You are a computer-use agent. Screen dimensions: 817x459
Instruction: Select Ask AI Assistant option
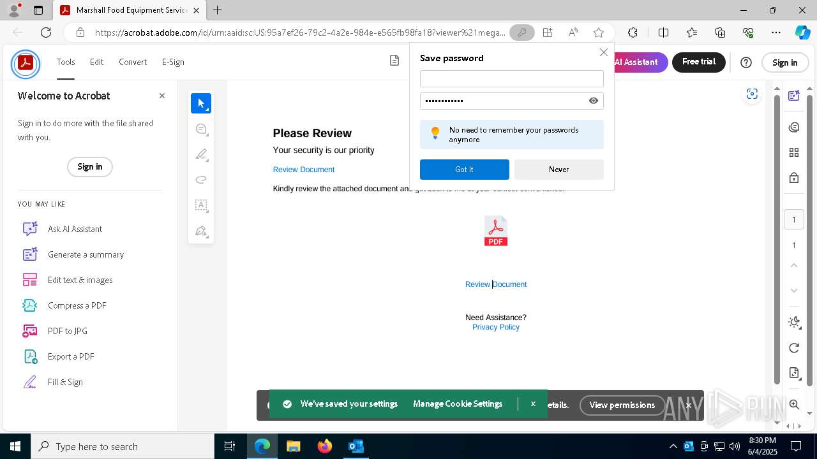[x=75, y=229]
